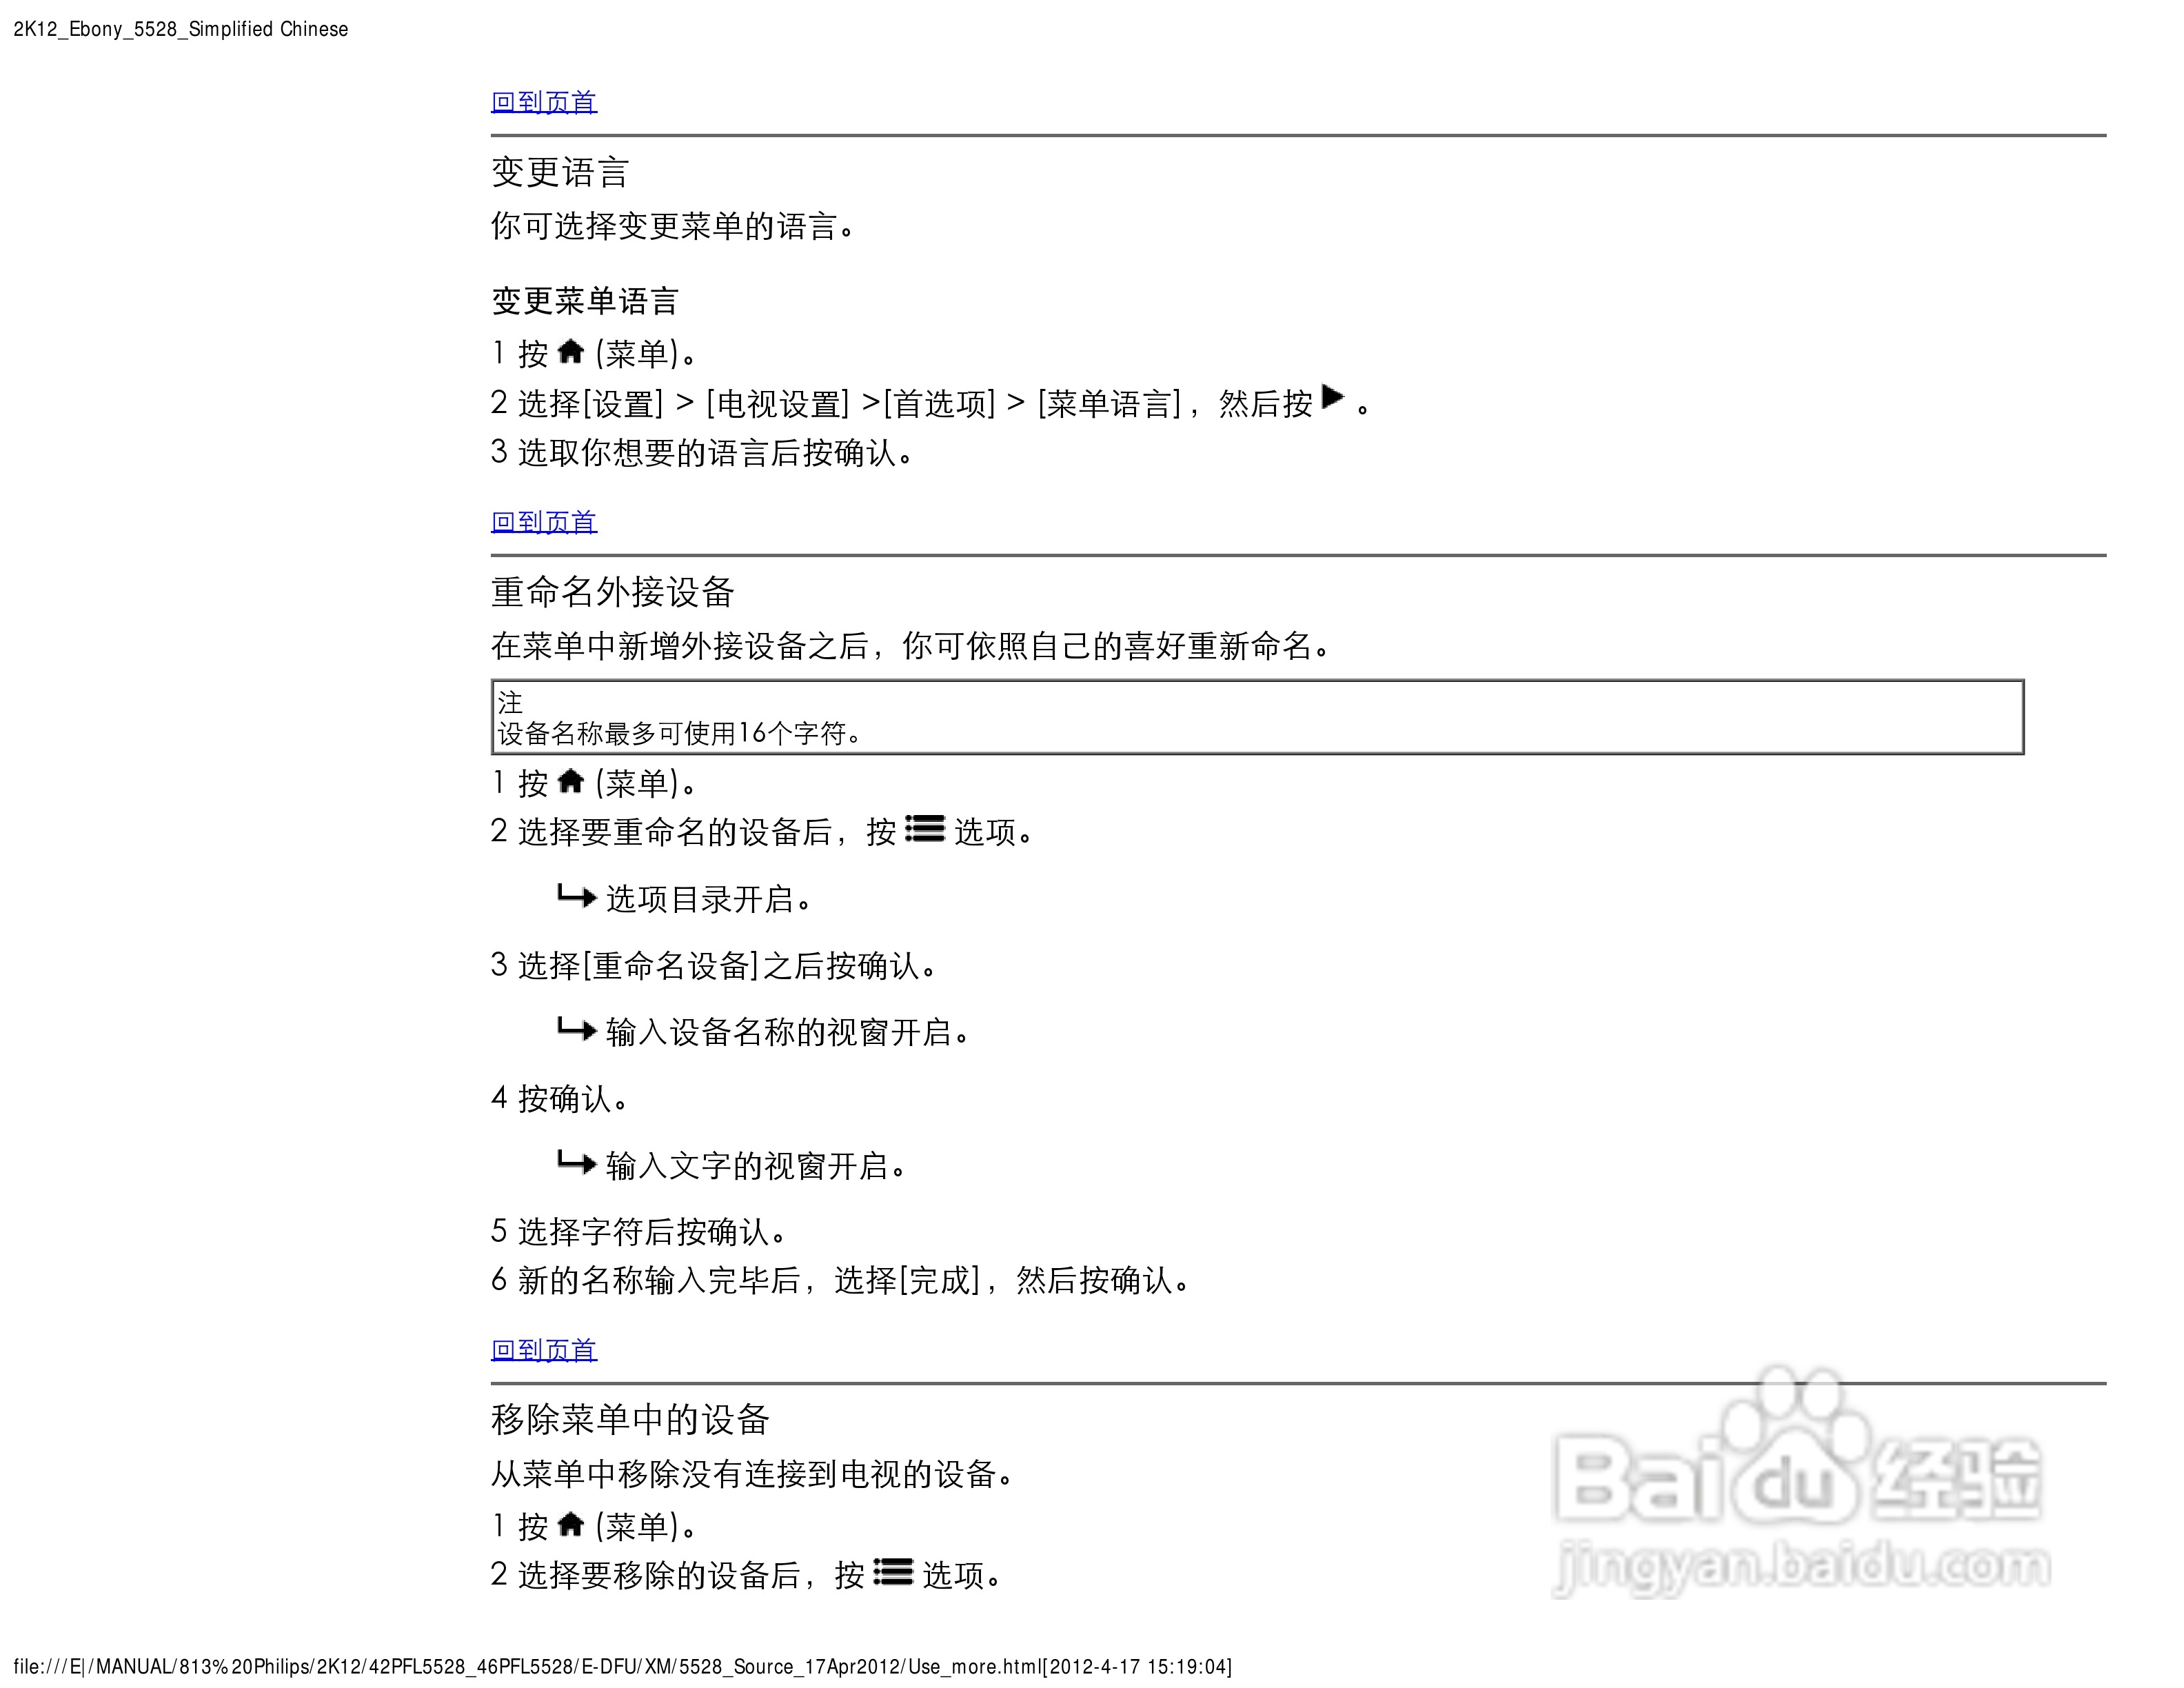Click the 移除菜单中的设备 section heading
The image size is (2184, 1688).
[629, 1420]
